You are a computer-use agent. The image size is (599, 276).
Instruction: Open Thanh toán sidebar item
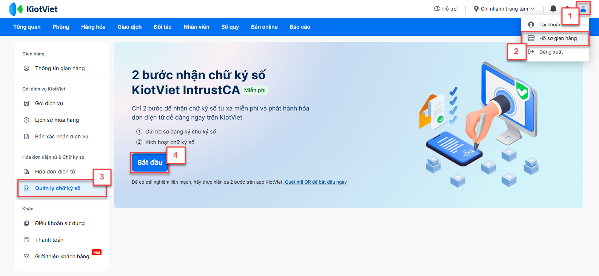62,240
